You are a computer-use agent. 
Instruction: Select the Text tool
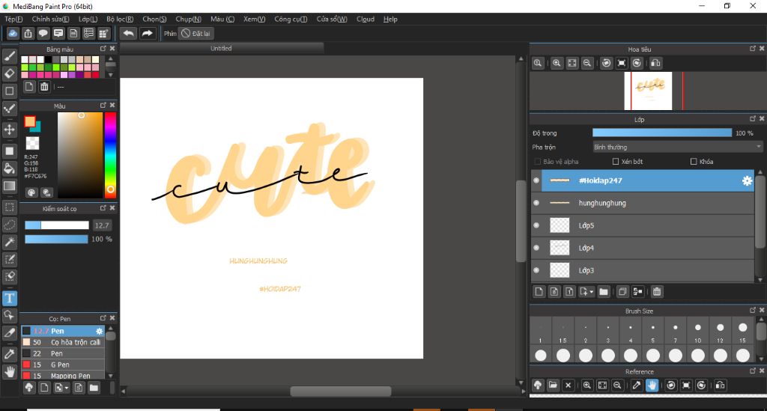pyautogui.click(x=10, y=297)
